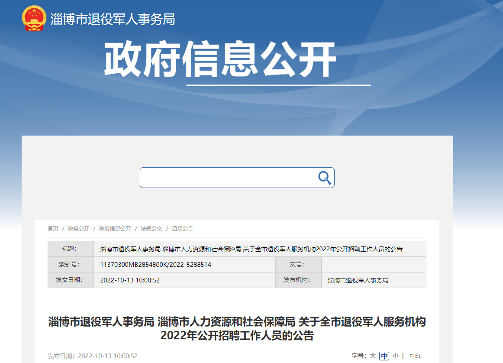Open 通知公告 breadcrumb link
The image size is (503, 363).
click(182, 229)
